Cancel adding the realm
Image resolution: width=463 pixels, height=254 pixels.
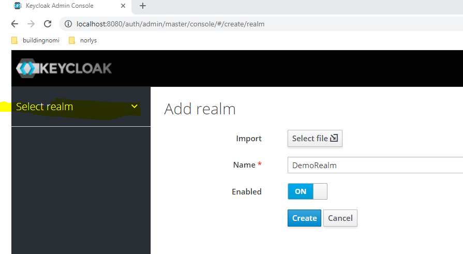[340, 218]
